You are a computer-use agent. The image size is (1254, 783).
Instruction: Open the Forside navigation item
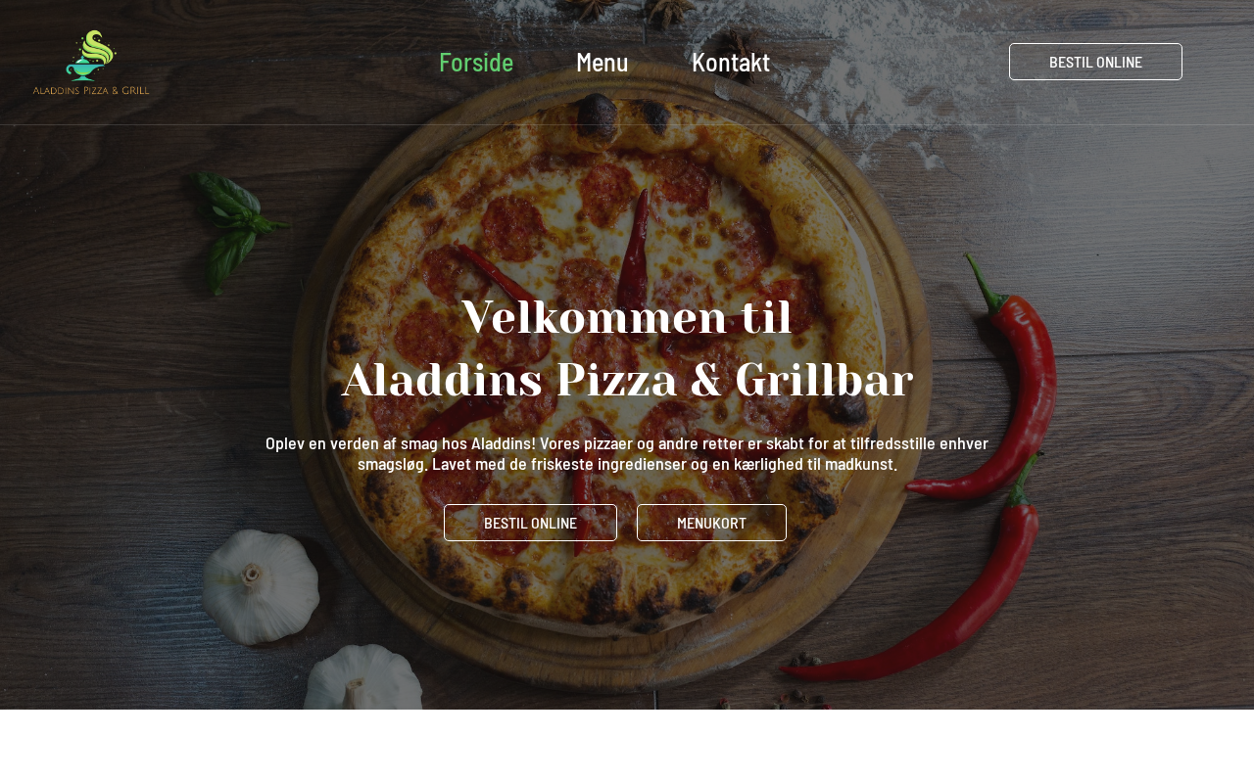476,62
